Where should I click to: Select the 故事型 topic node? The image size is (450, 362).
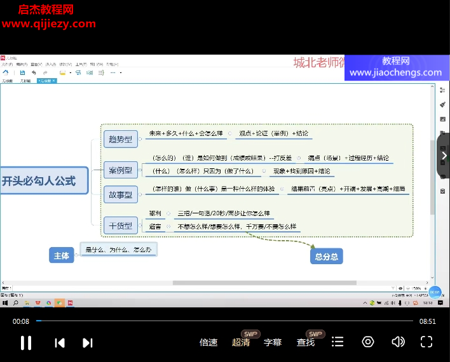121,194
